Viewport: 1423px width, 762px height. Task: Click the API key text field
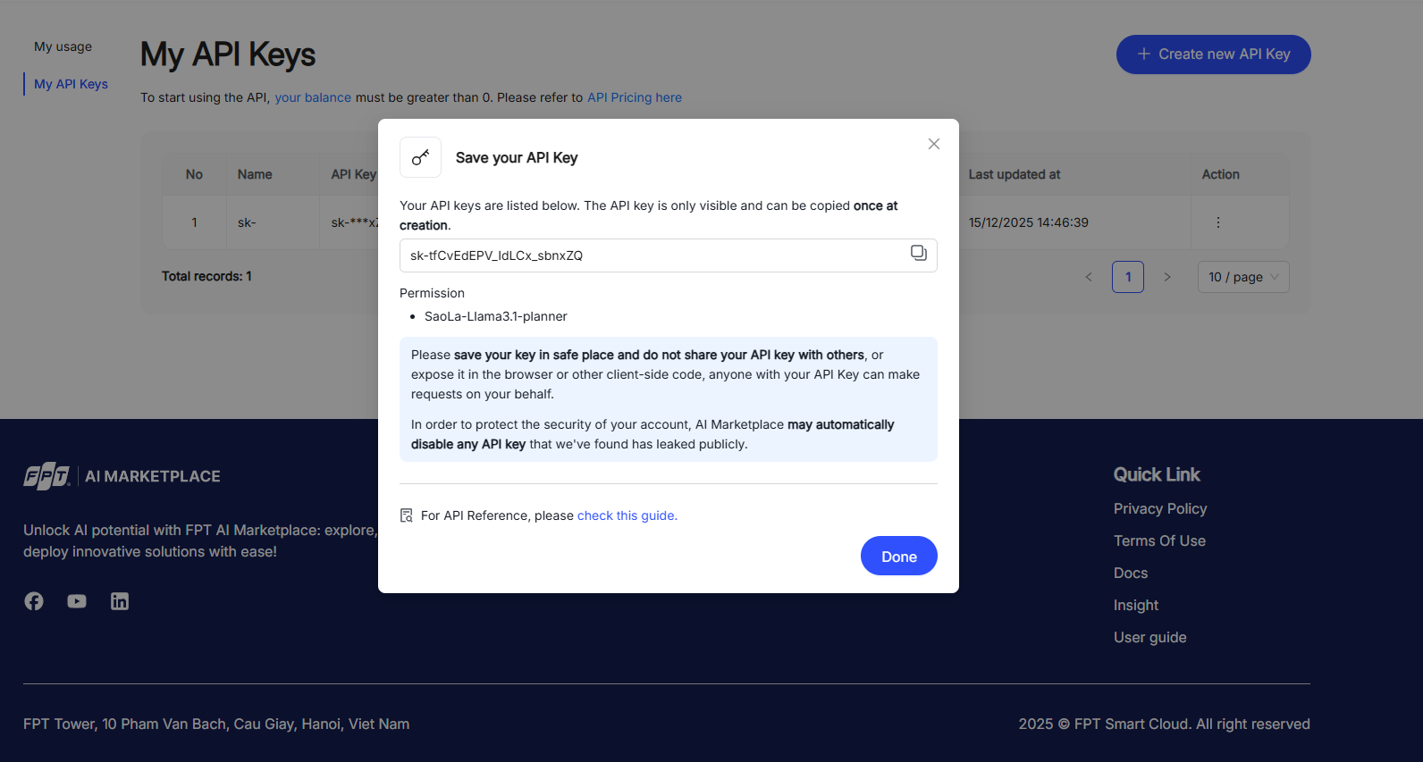(x=653, y=255)
